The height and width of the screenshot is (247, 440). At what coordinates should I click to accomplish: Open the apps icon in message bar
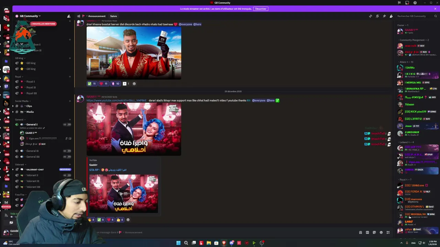coord(388,232)
